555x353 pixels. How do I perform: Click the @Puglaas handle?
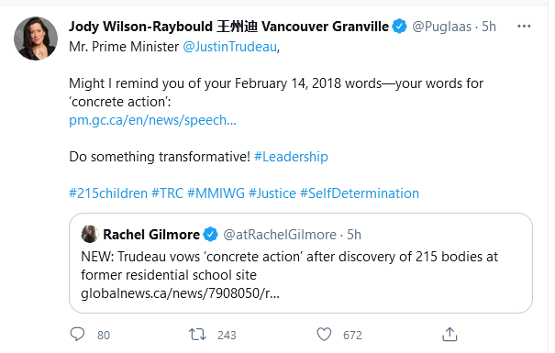442,27
